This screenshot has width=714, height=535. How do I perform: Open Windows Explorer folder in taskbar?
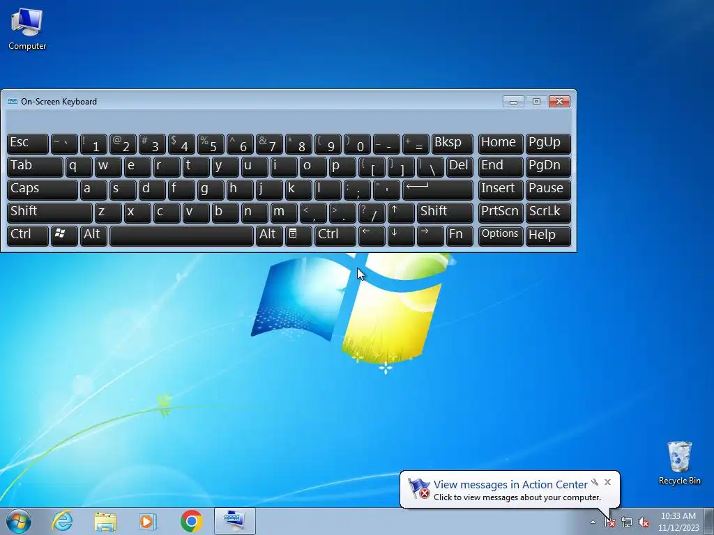pos(105,521)
